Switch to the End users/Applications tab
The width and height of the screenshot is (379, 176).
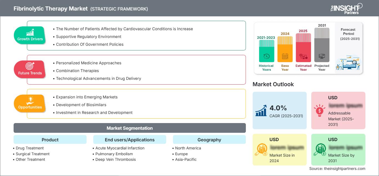click(x=130, y=140)
